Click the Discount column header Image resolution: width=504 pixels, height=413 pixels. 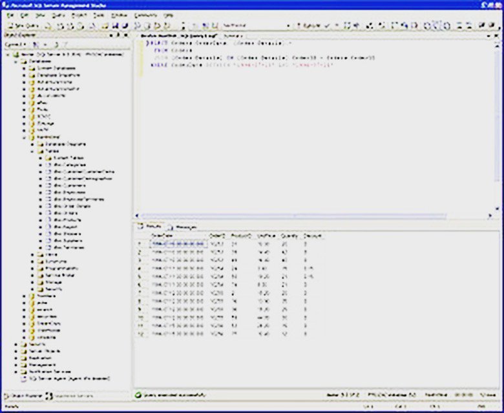point(313,236)
